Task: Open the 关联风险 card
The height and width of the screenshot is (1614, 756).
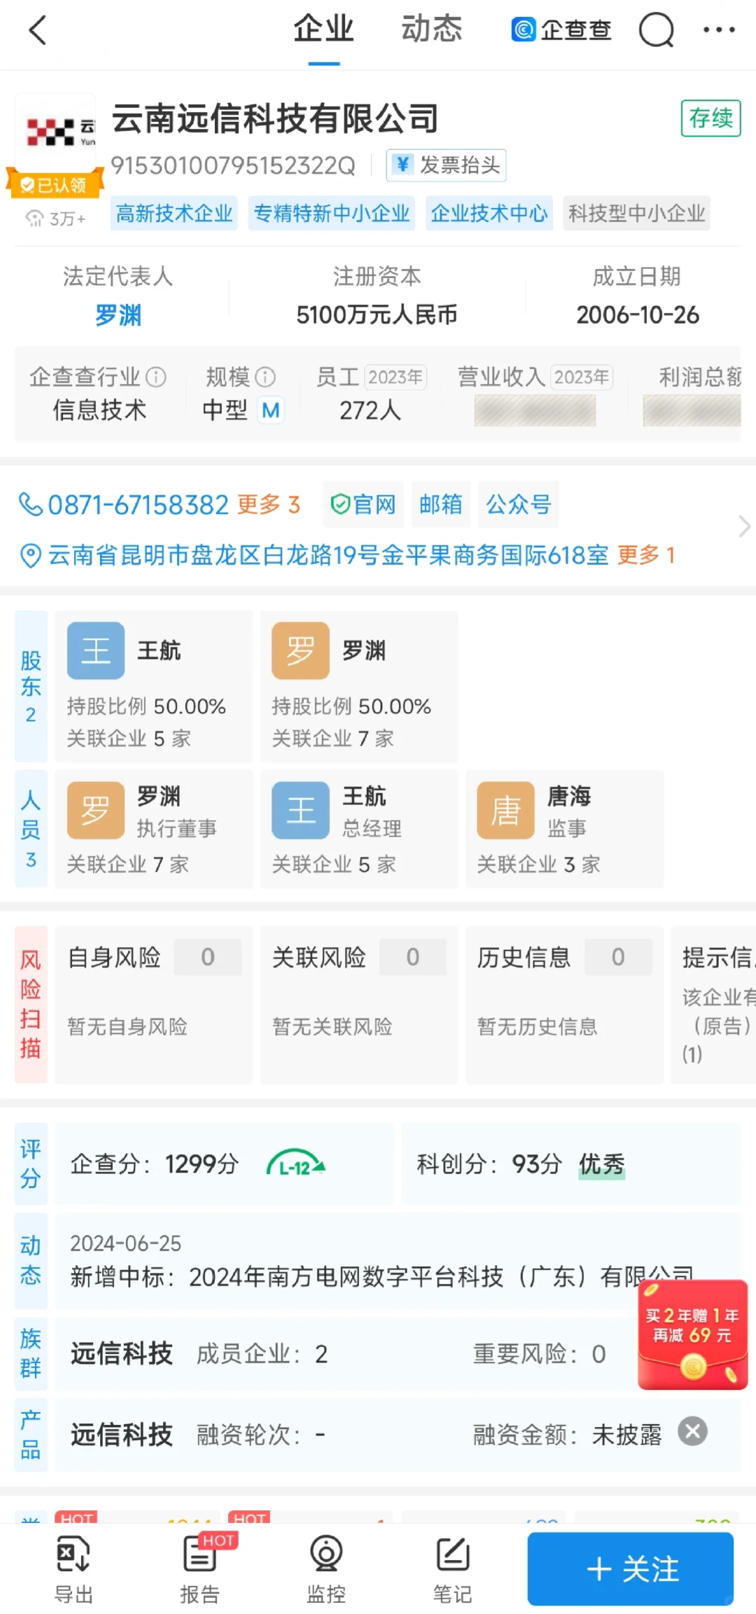Action: 359,1005
